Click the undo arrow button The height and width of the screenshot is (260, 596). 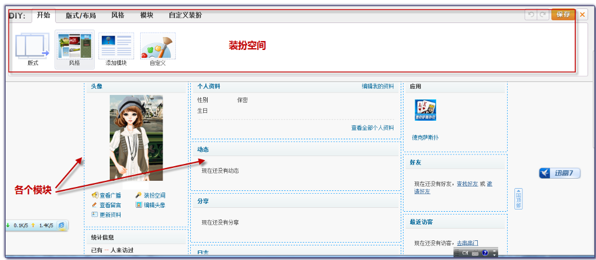pos(530,15)
